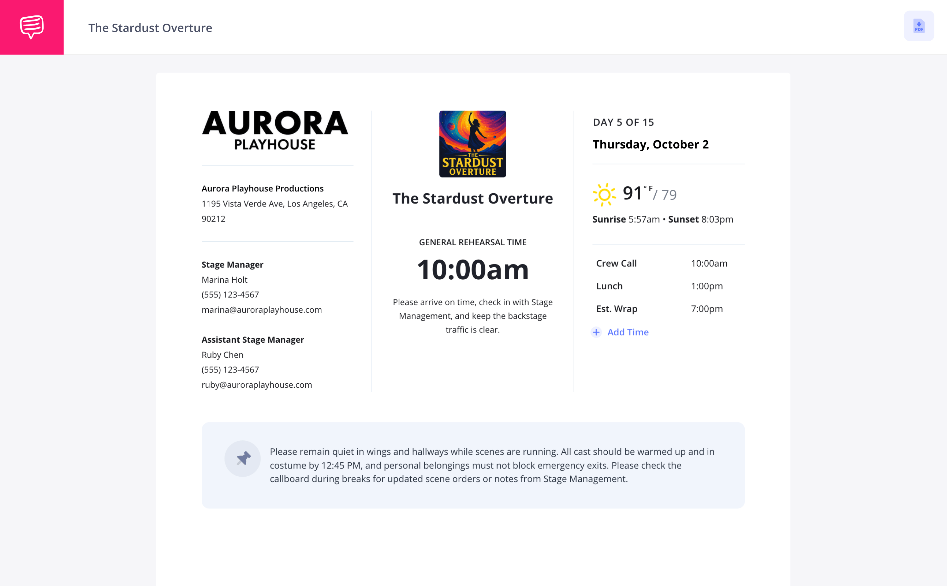Edit the Est. Wrap time 7:00pm
The image size is (947, 586).
point(707,309)
